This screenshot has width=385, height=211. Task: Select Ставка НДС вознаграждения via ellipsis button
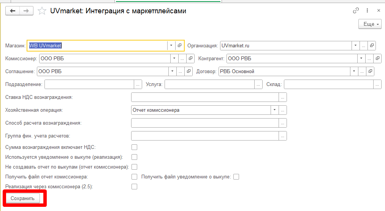[283, 97]
